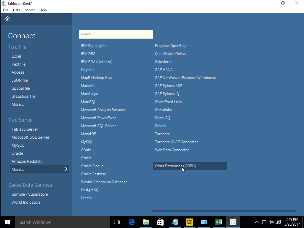Connect to Tableau Server

[25, 129]
